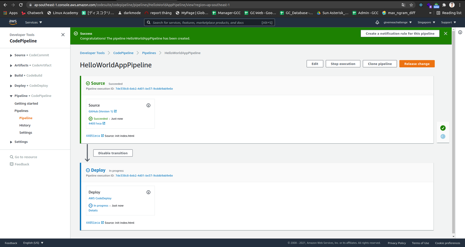Open the Chrome profile avatar

pos(452,5)
